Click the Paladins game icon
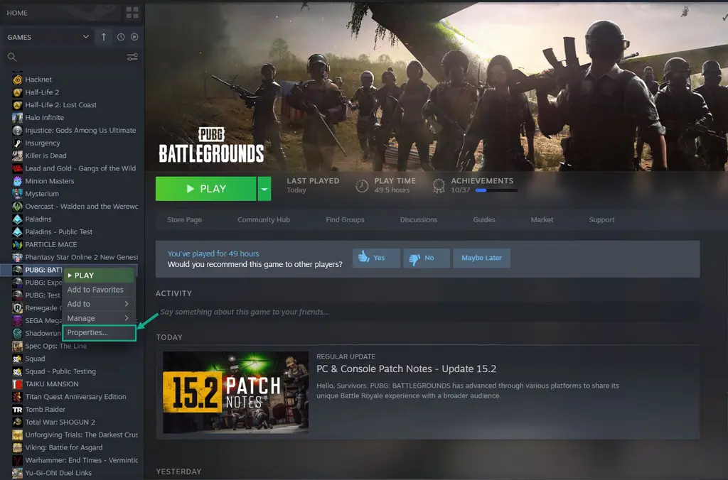This screenshot has width=728, height=480. [17, 219]
